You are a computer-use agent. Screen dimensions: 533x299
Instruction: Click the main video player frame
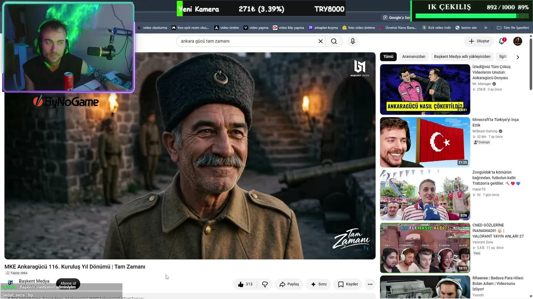(x=190, y=156)
